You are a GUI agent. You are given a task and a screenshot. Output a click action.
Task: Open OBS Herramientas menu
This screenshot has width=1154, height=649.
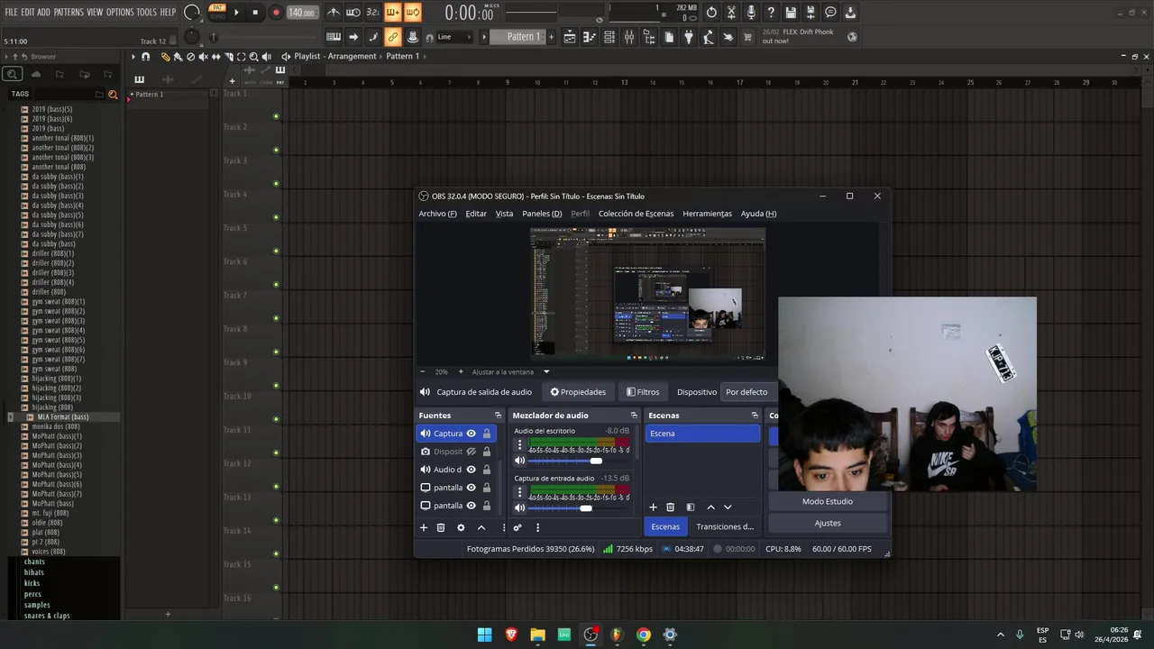click(707, 214)
